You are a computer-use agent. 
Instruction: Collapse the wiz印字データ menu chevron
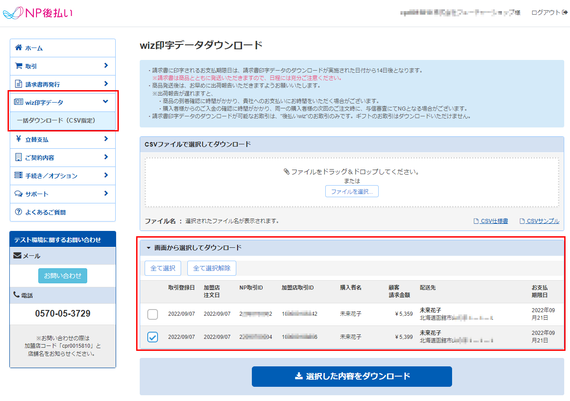(x=105, y=102)
